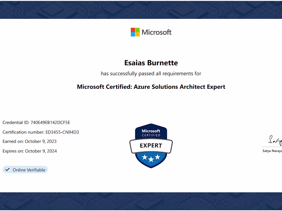282x211 pixels.
Task: Click the yellow swatch in the Microsoft logo
Action: click(137, 34)
